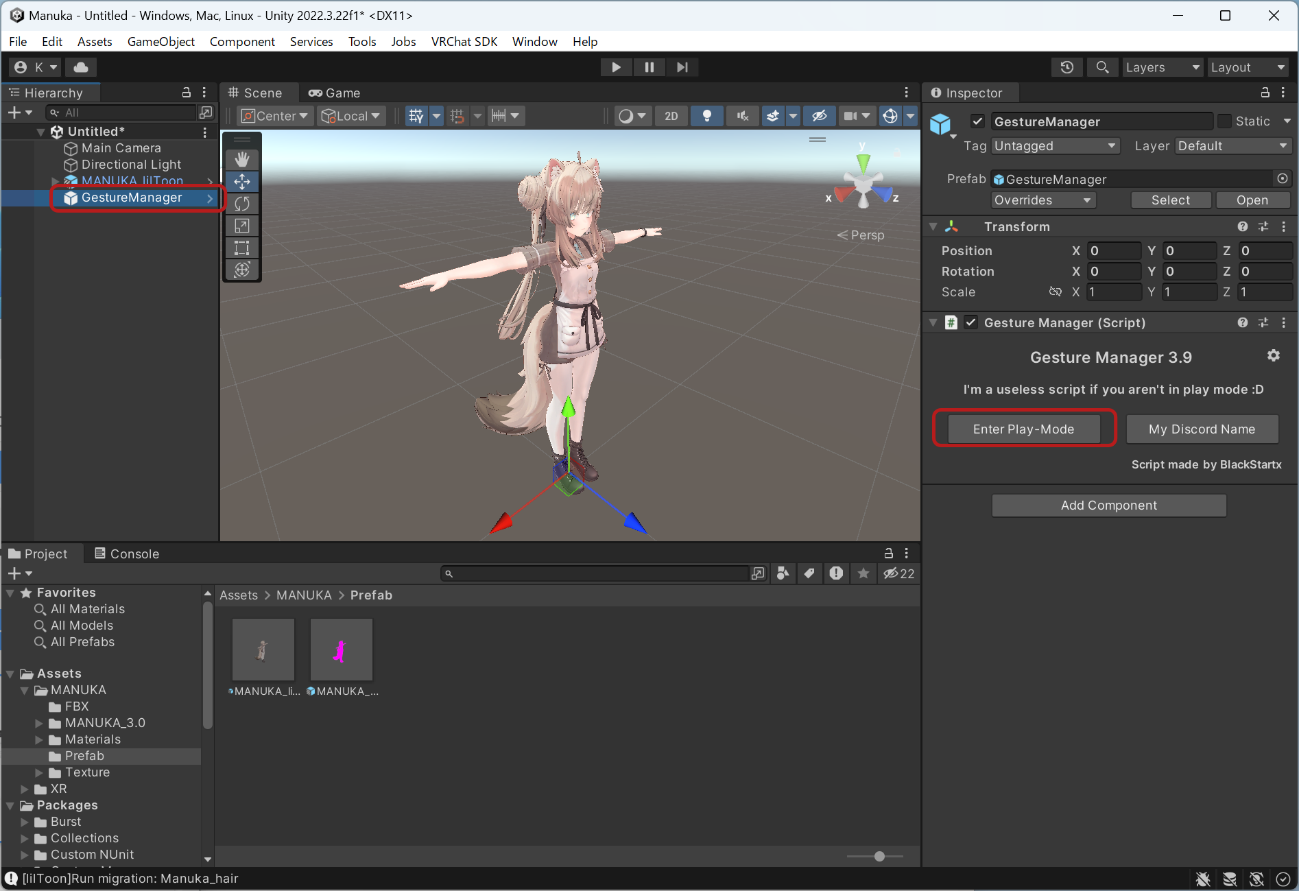
Task: Click My Discord Name button
Action: click(x=1202, y=429)
